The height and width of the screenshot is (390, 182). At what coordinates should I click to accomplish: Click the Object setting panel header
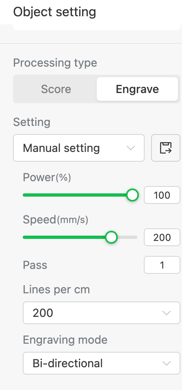pos(54,12)
